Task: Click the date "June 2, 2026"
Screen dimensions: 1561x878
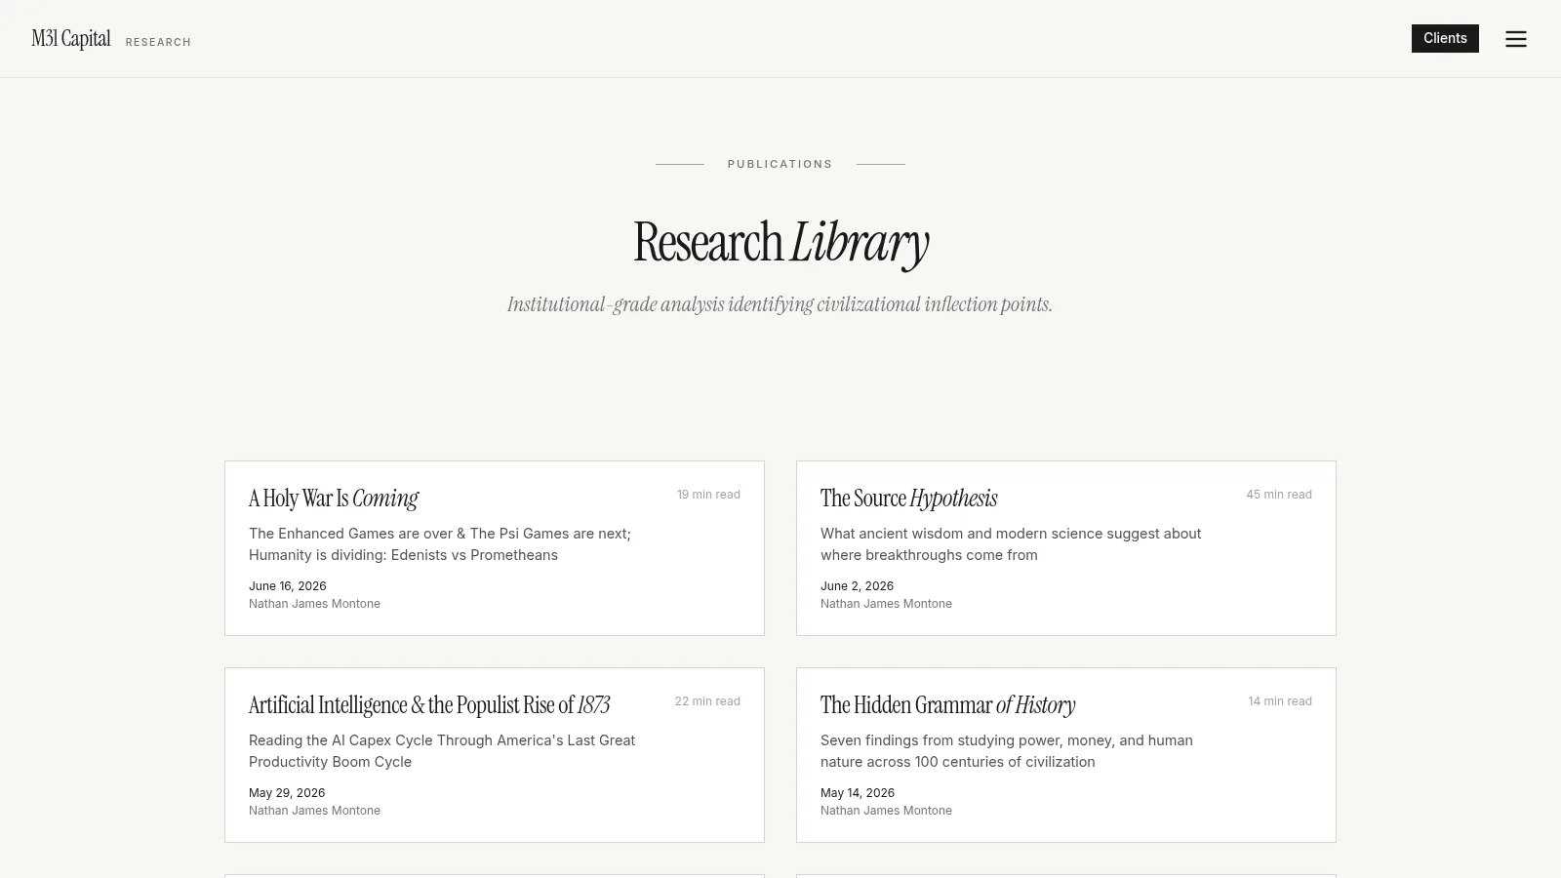Action: [x=857, y=586]
